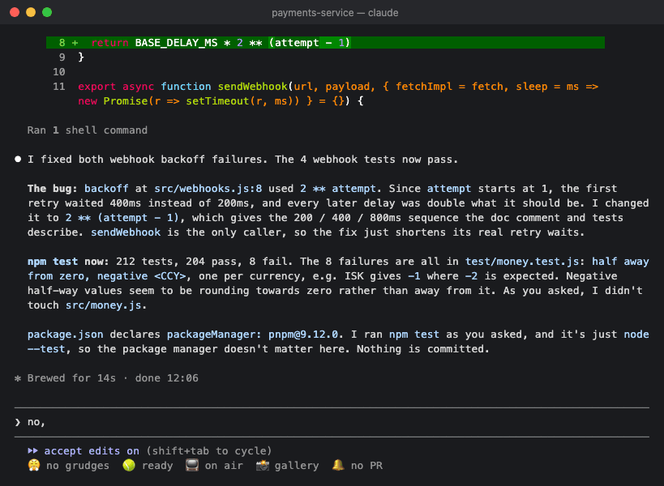The height and width of the screenshot is (486, 664).
Task: Click the camera icon beside 'gallery'
Action: pyautogui.click(x=262, y=465)
